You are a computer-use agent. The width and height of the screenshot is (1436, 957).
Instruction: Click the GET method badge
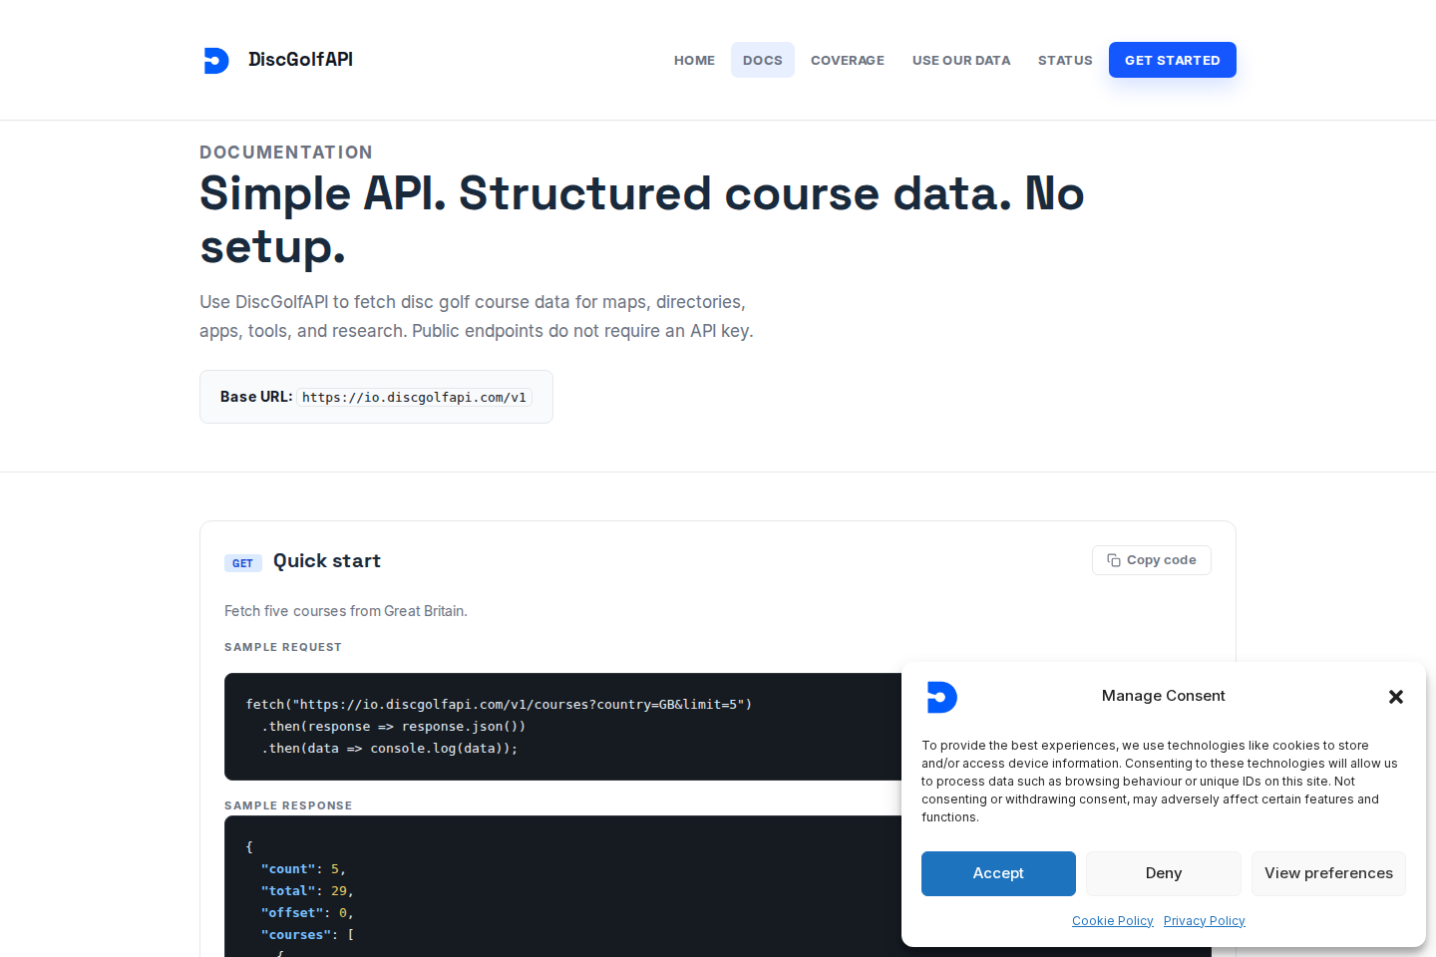click(242, 563)
